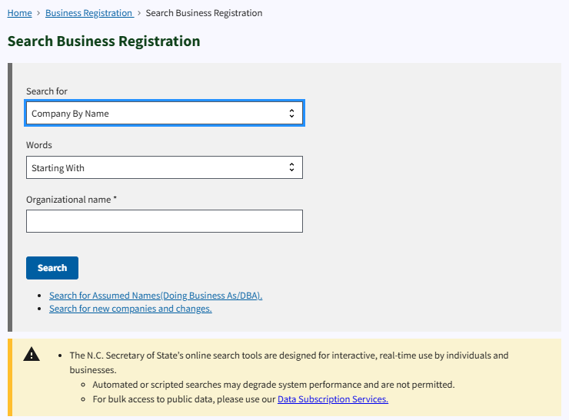569x420 pixels.
Task: Click the "For bulk access to public data" text
Action: [x=184, y=399]
